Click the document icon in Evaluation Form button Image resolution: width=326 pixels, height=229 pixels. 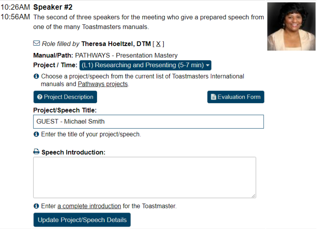coord(213,97)
